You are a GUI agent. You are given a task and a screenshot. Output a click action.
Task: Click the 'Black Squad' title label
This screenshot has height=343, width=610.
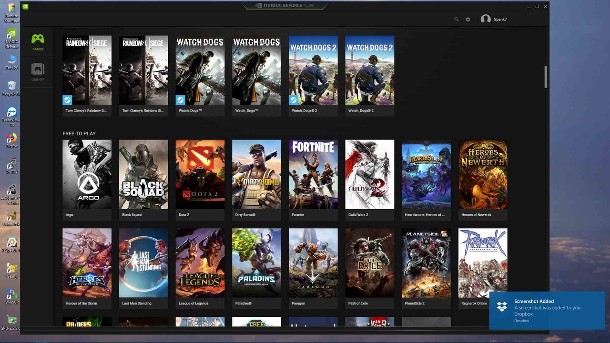[132, 215]
